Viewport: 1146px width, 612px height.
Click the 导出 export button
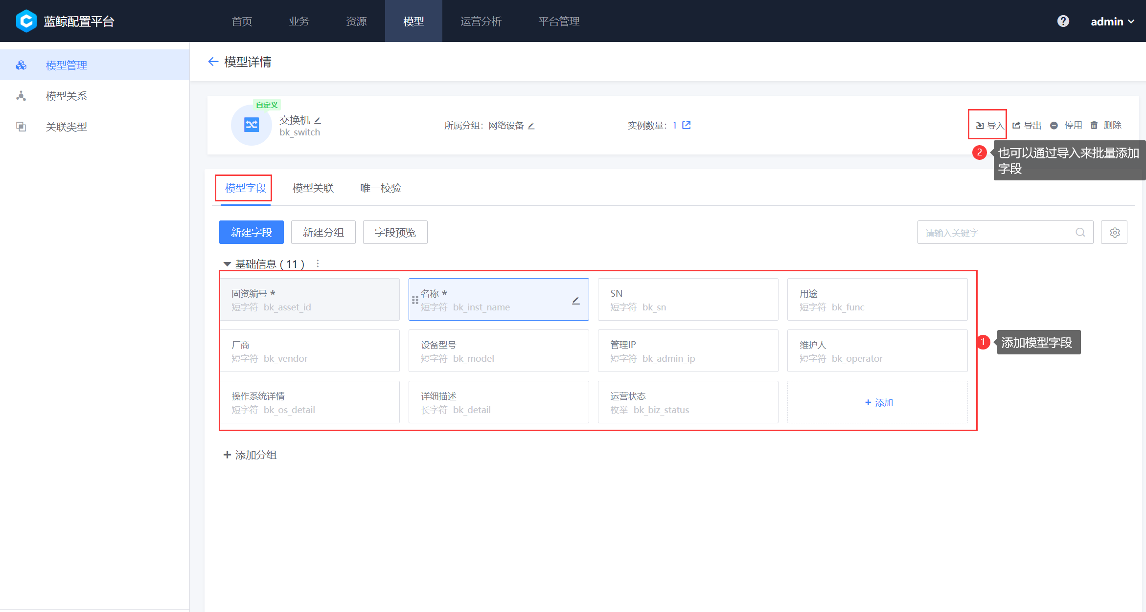tap(1027, 125)
